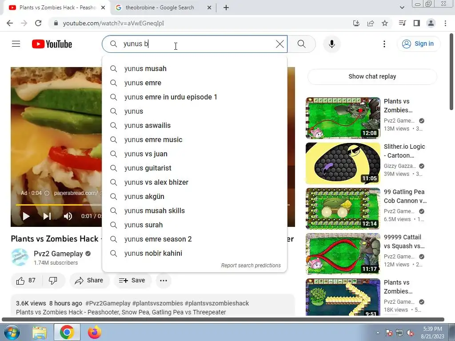The height and width of the screenshot is (341, 455).
Task: Select suggestion "yunus vs alex bhizer"
Action: click(x=195, y=182)
